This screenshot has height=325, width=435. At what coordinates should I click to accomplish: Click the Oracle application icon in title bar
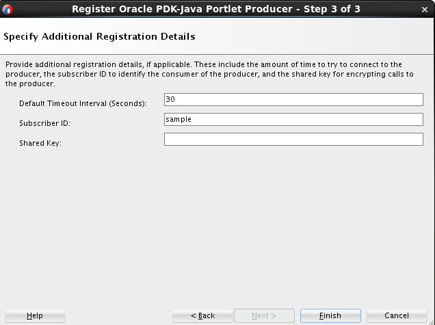(8, 10)
